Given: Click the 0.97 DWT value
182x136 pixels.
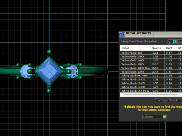Looking at the screenshot, I should coord(169,53).
